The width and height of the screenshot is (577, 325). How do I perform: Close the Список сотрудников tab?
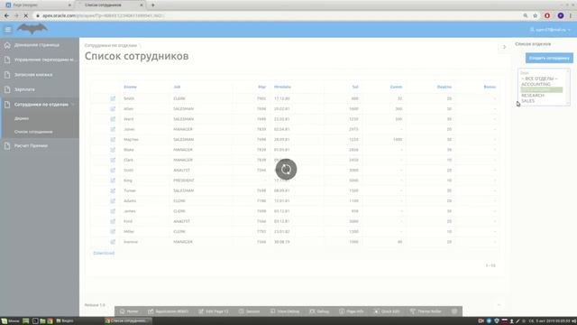142,5
